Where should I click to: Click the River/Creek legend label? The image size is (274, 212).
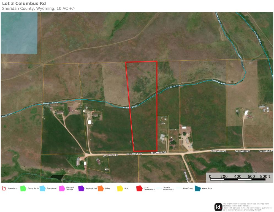click(x=188, y=188)
